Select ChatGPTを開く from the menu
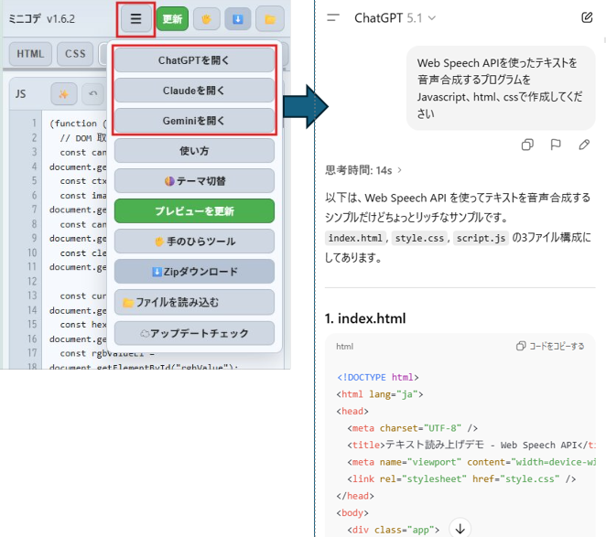Image resolution: width=606 pixels, height=537 pixels. pos(194,60)
